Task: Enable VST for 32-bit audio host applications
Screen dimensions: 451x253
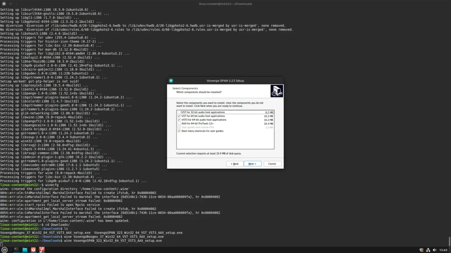Action: tap(179, 112)
